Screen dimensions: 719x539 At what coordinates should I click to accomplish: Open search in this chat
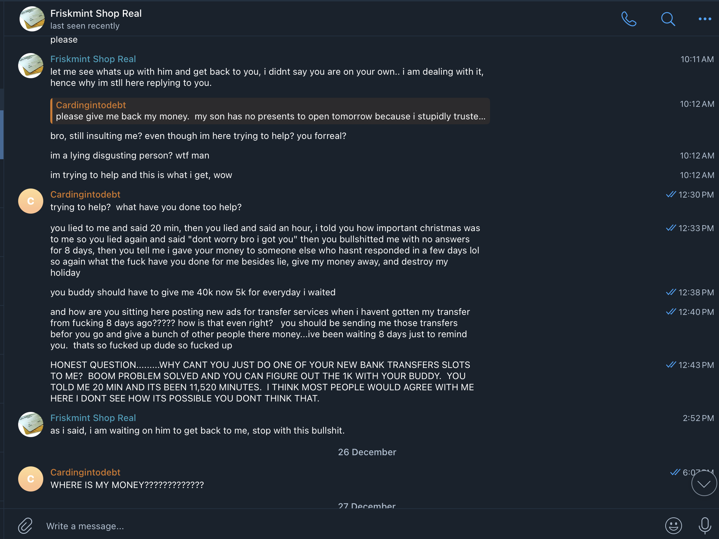coord(668,19)
